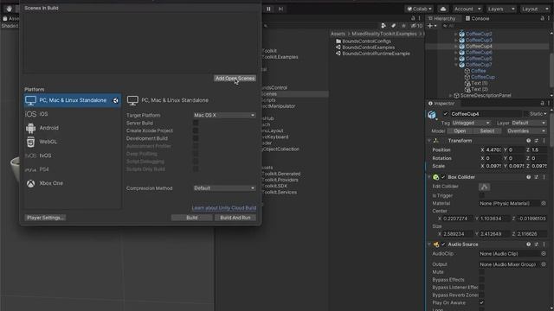Toggle the Create Xcode Project checkbox
Image resolution: width=554 pixels, height=311 pixels.
click(196, 130)
